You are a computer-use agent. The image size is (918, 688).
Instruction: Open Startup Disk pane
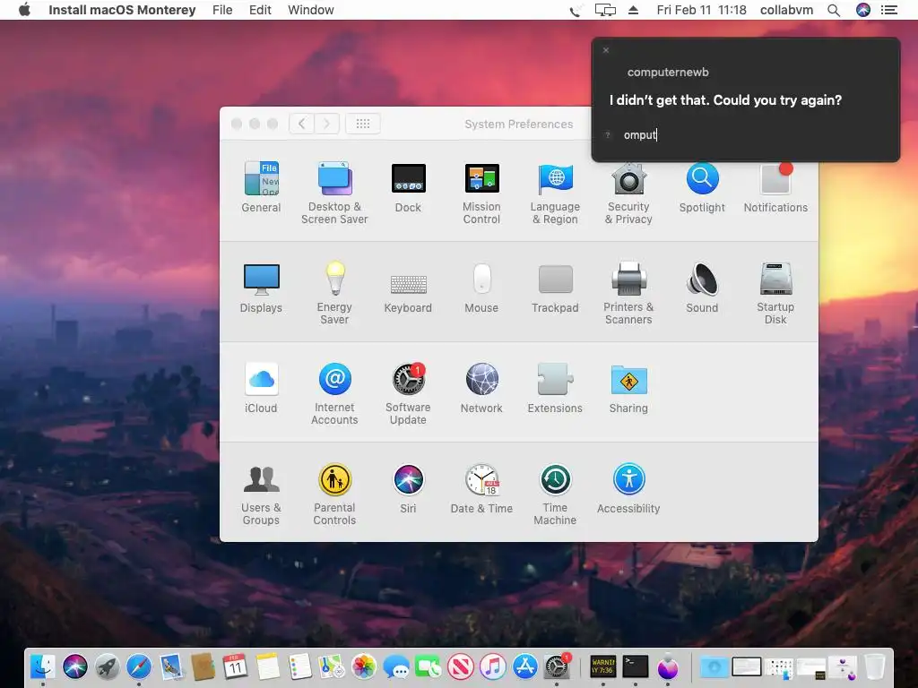point(775,293)
